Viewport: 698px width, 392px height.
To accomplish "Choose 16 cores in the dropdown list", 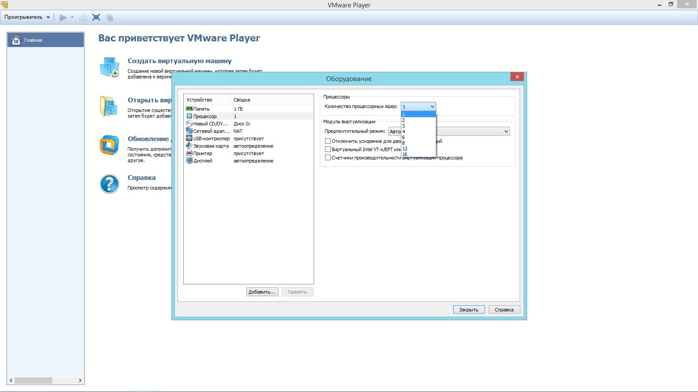I will click(418, 154).
